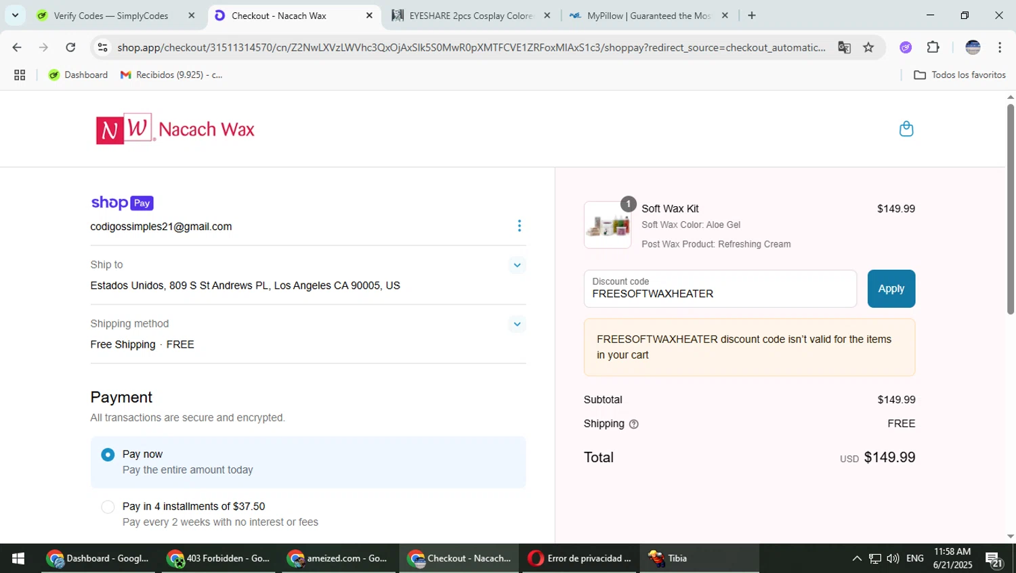Click the browser address bar URL
The image size is (1016, 573).
tap(471, 47)
